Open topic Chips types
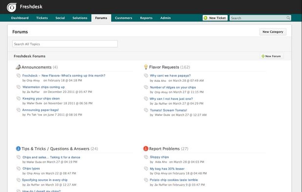The image size is (302, 192). (31, 169)
